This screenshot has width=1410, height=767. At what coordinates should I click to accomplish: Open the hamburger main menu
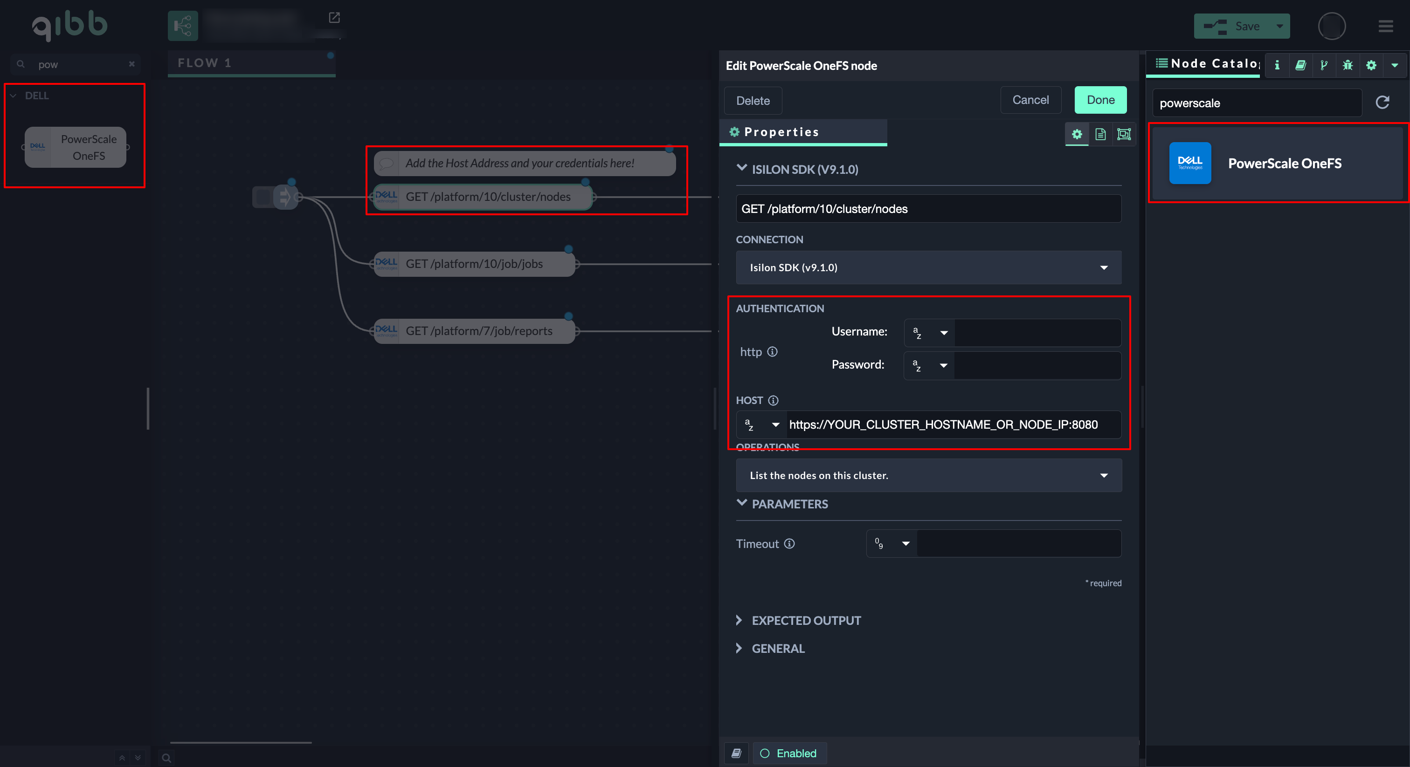point(1385,26)
